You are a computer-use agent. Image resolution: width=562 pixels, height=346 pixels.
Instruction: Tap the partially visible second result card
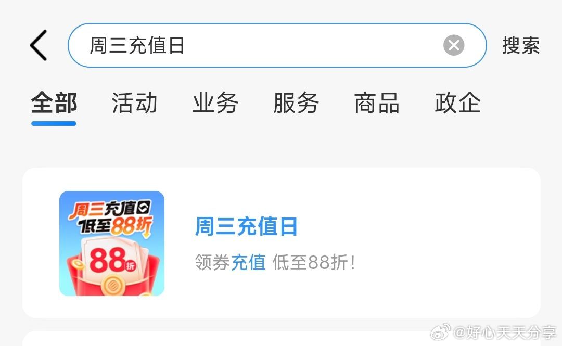click(282, 339)
